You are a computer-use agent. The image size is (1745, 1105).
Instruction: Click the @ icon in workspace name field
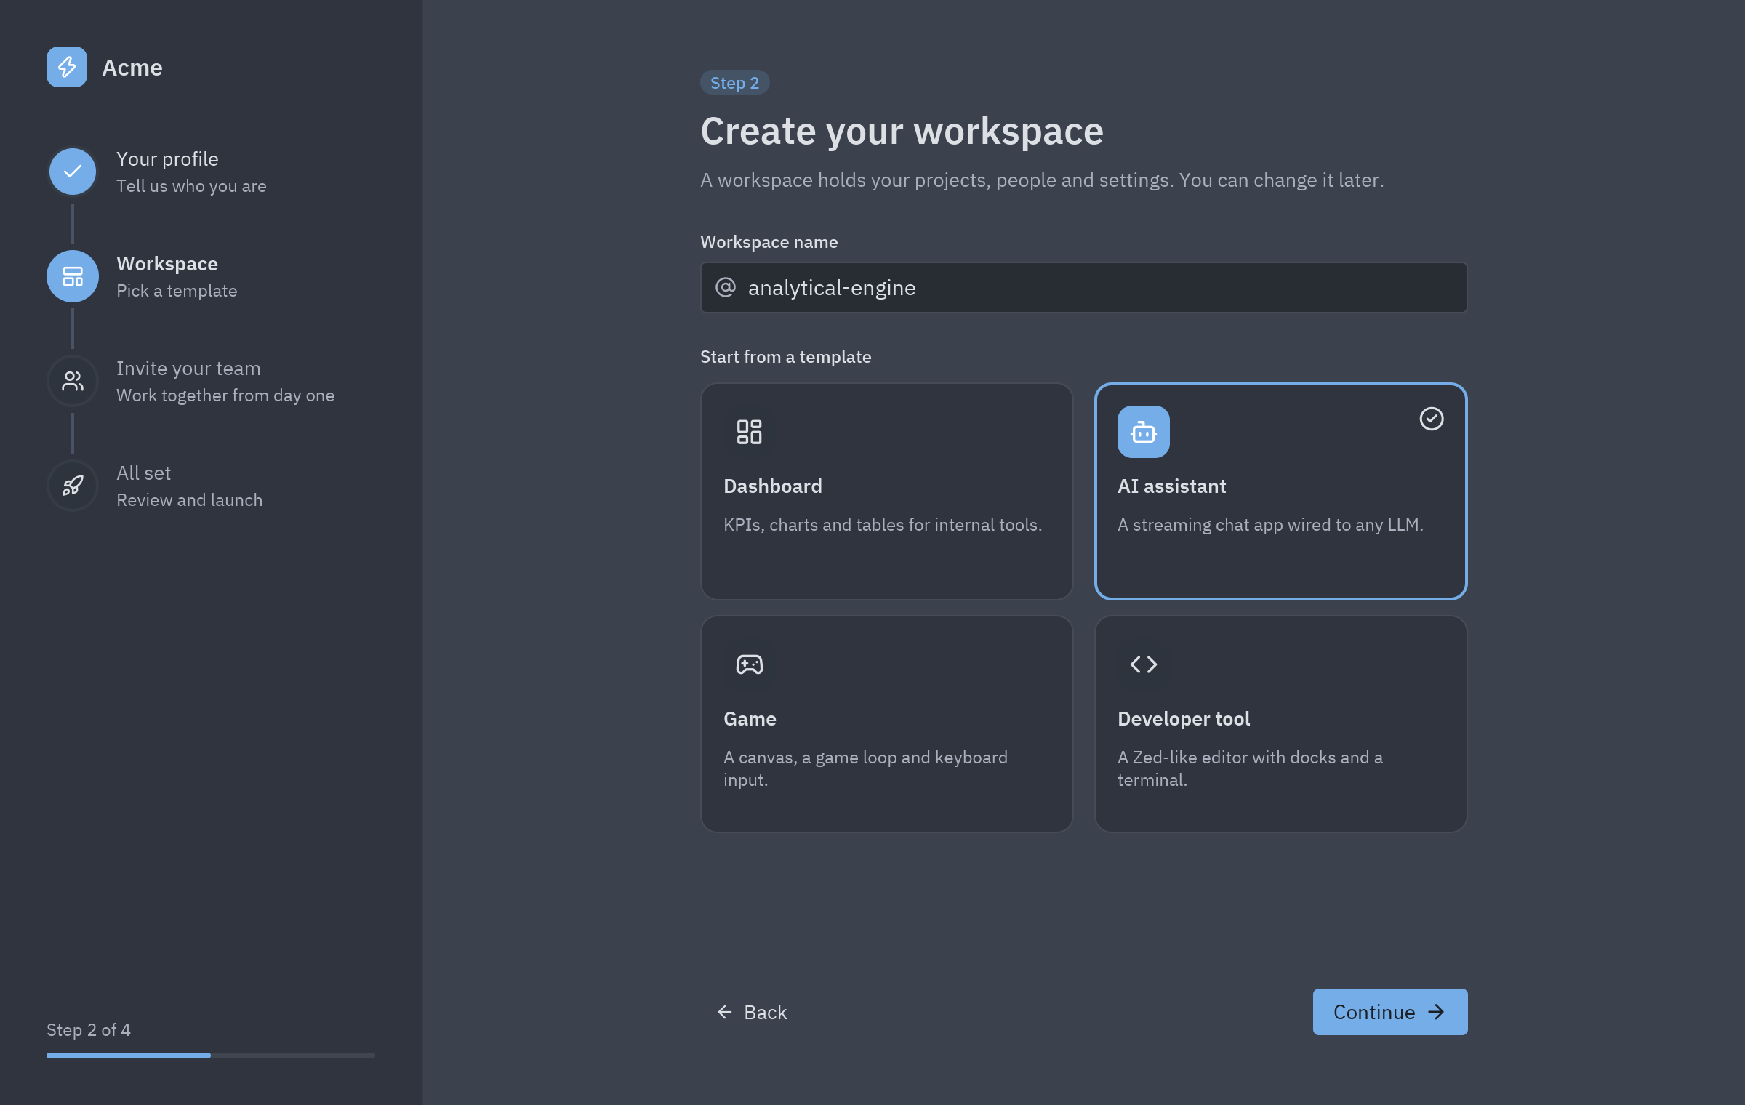726,287
